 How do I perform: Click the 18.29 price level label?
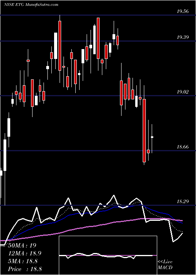click(183, 201)
